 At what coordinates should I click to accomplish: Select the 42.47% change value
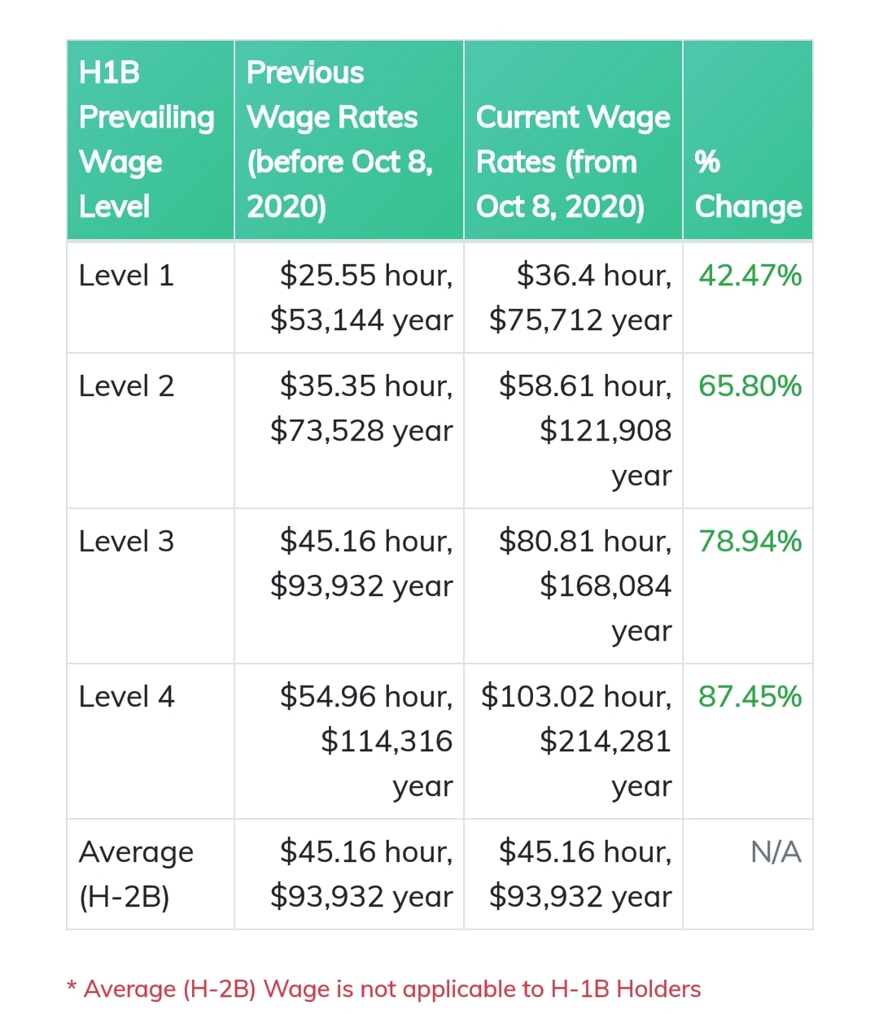point(750,276)
